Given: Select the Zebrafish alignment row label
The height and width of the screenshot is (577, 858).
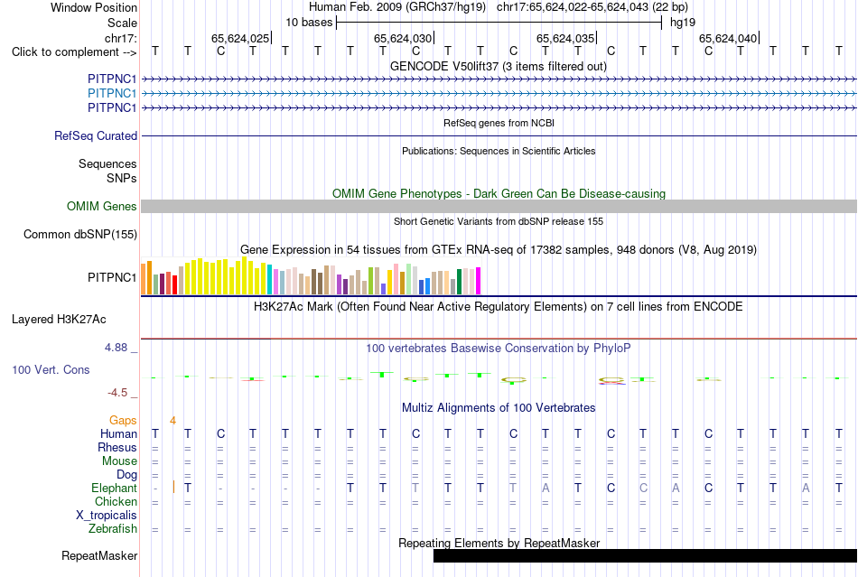Looking at the screenshot, I should [x=113, y=529].
